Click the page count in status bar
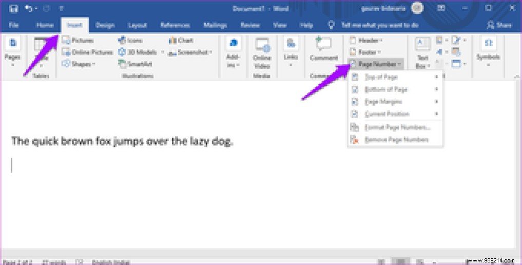522x265 pixels. coord(16,262)
